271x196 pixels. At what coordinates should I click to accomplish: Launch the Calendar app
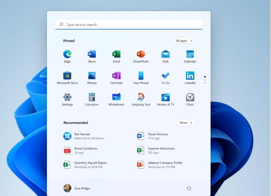[x=190, y=54]
